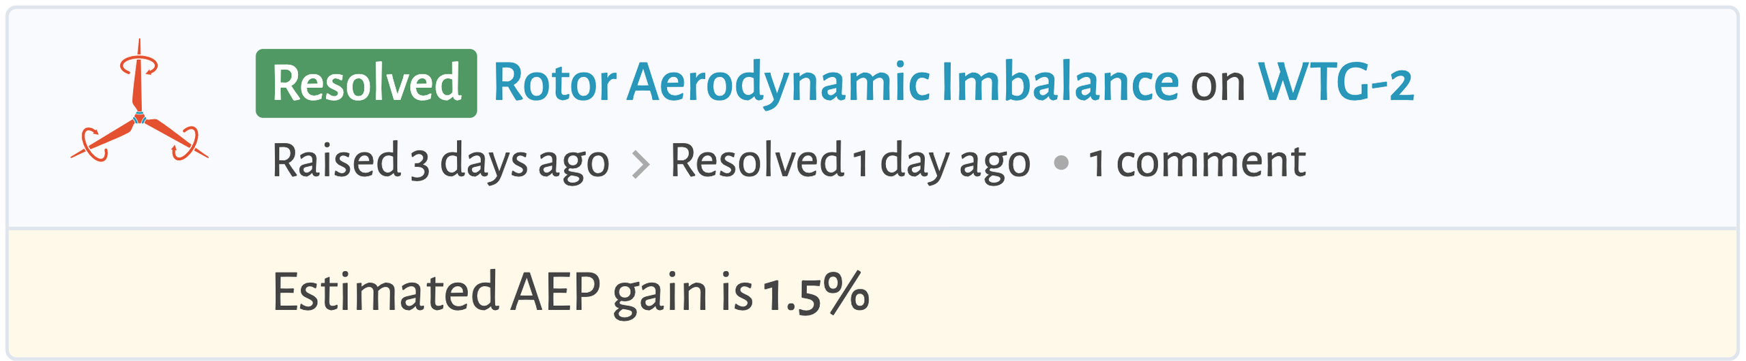Open the Rotor Aerodynamic Imbalance link

[x=835, y=83]
